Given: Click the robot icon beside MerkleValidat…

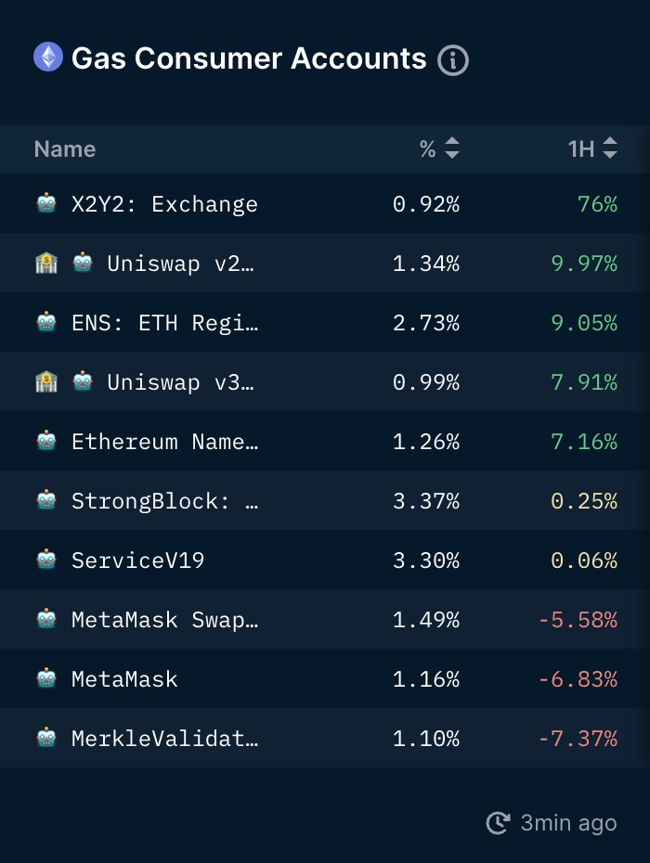Looking at the screenshot, I should tap(46, 739).
